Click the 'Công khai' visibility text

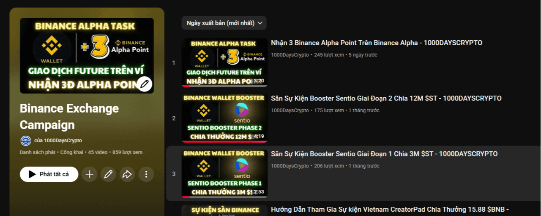point(71,152)
